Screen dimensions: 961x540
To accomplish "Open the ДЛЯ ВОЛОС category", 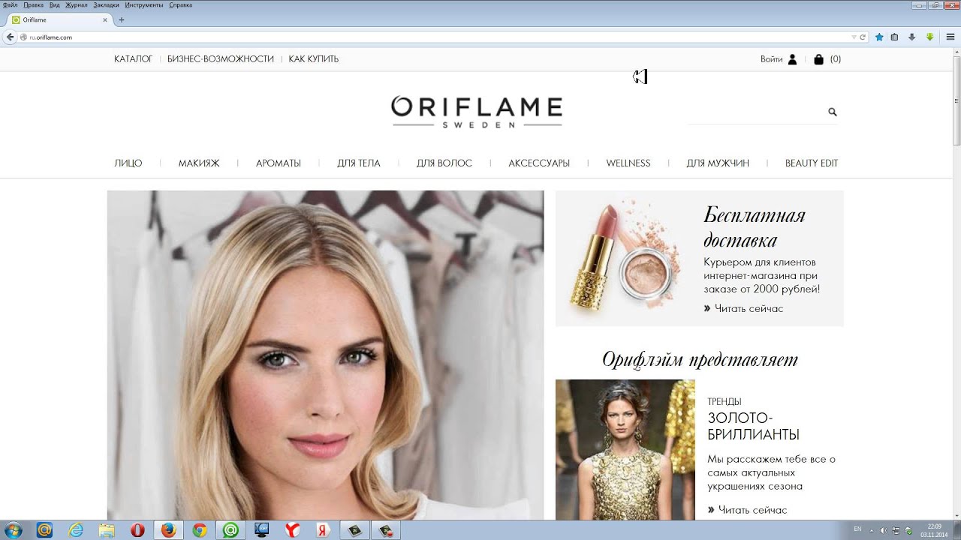I will pos(444,163).
